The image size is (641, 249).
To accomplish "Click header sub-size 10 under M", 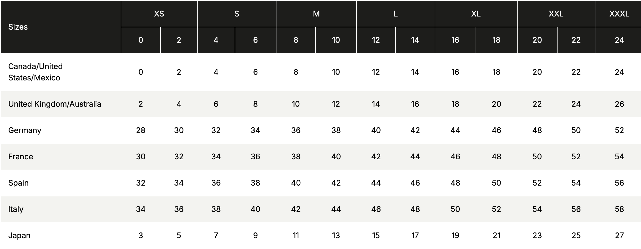I will (x=336, y=40).
